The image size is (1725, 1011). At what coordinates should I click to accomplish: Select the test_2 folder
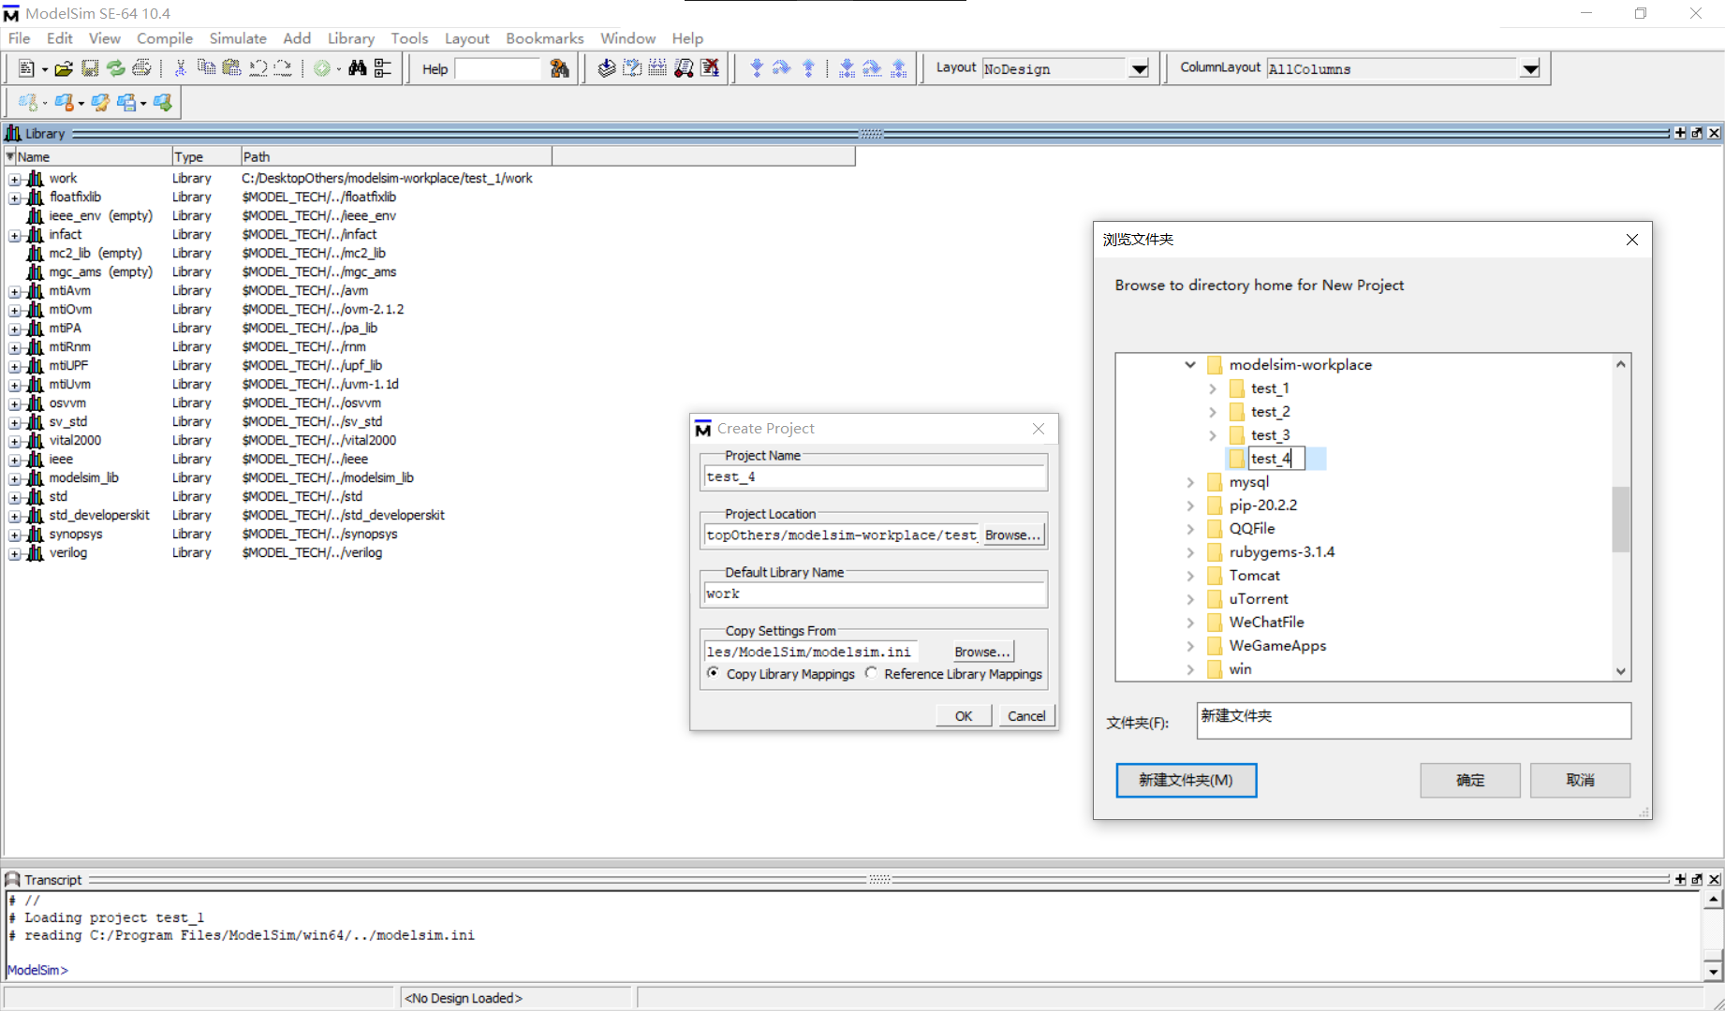(1270, 412)
